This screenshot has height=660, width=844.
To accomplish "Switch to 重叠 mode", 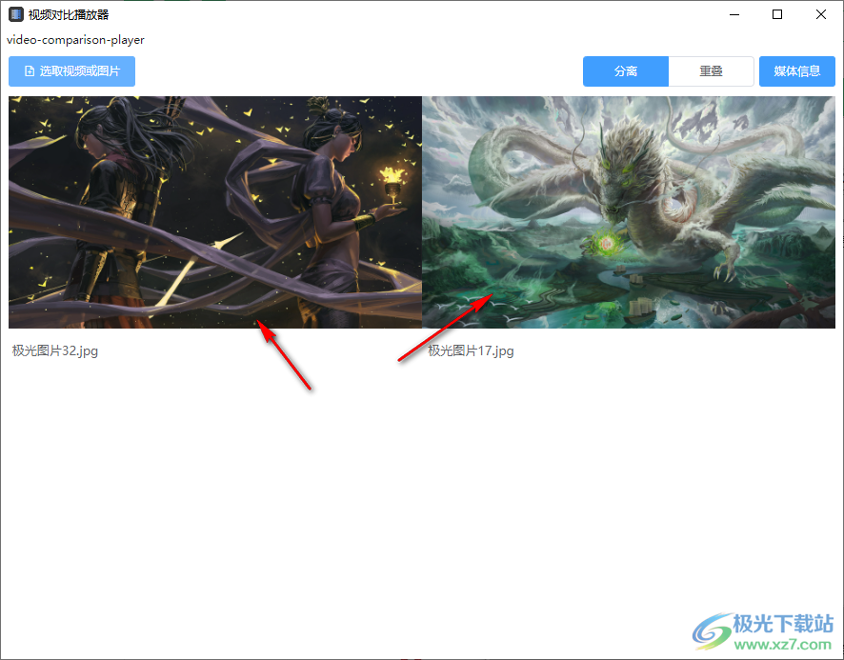I will pyautogui.click(x=711, y=71).
